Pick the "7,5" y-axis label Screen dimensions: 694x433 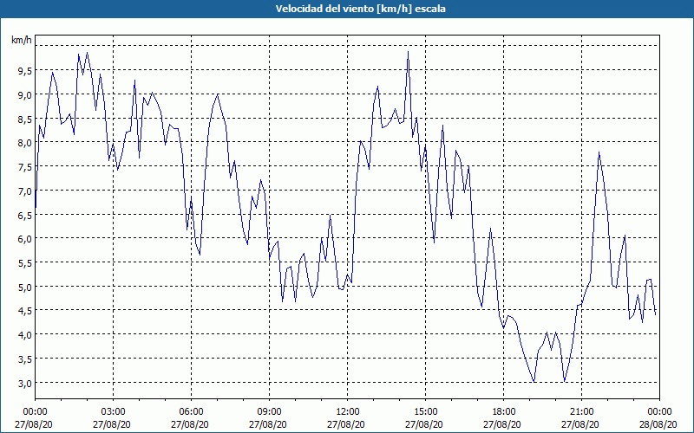click(x=25, y=167)
